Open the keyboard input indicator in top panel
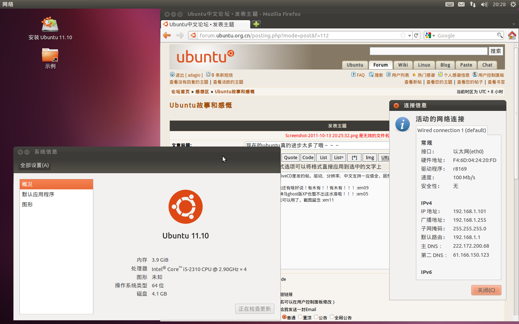519x324 pixels. pyautogui.click(x=449, y=4)
